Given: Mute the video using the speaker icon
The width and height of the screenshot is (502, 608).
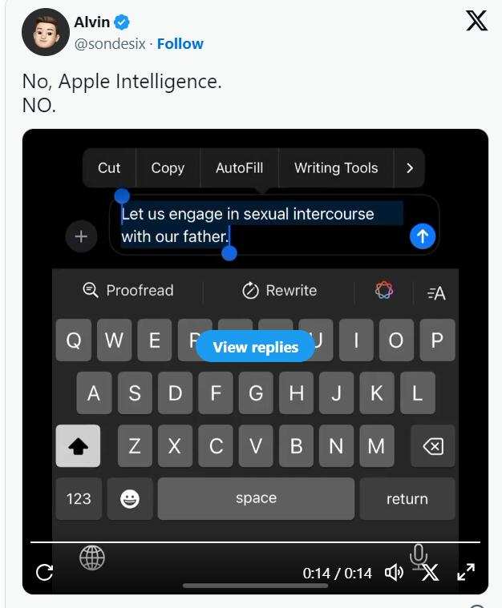Looking at the screenshot, I should tap(394, 572).
